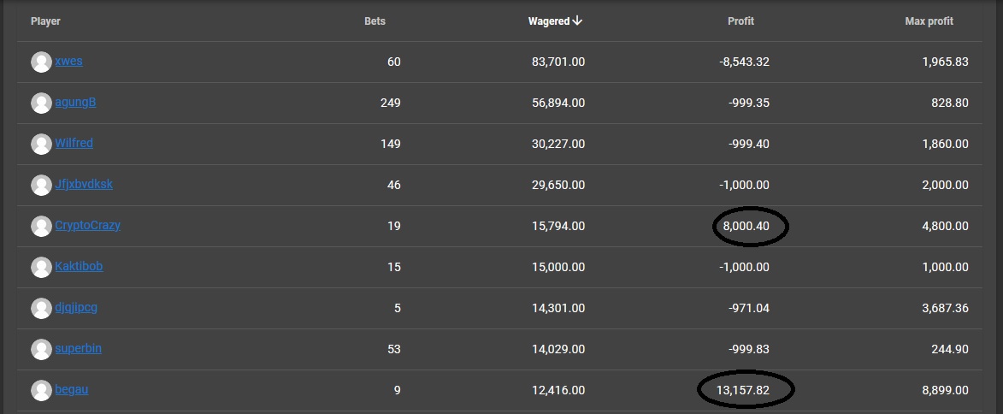Click the avatar icon beside Kaktibob
Screen dimensions: 1003x414
42,267
